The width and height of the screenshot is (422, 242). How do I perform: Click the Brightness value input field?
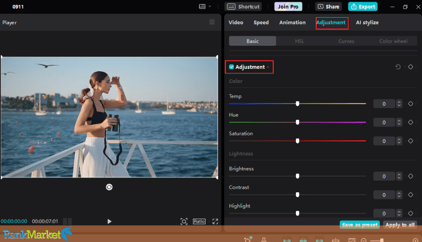(x=384, y=176)
